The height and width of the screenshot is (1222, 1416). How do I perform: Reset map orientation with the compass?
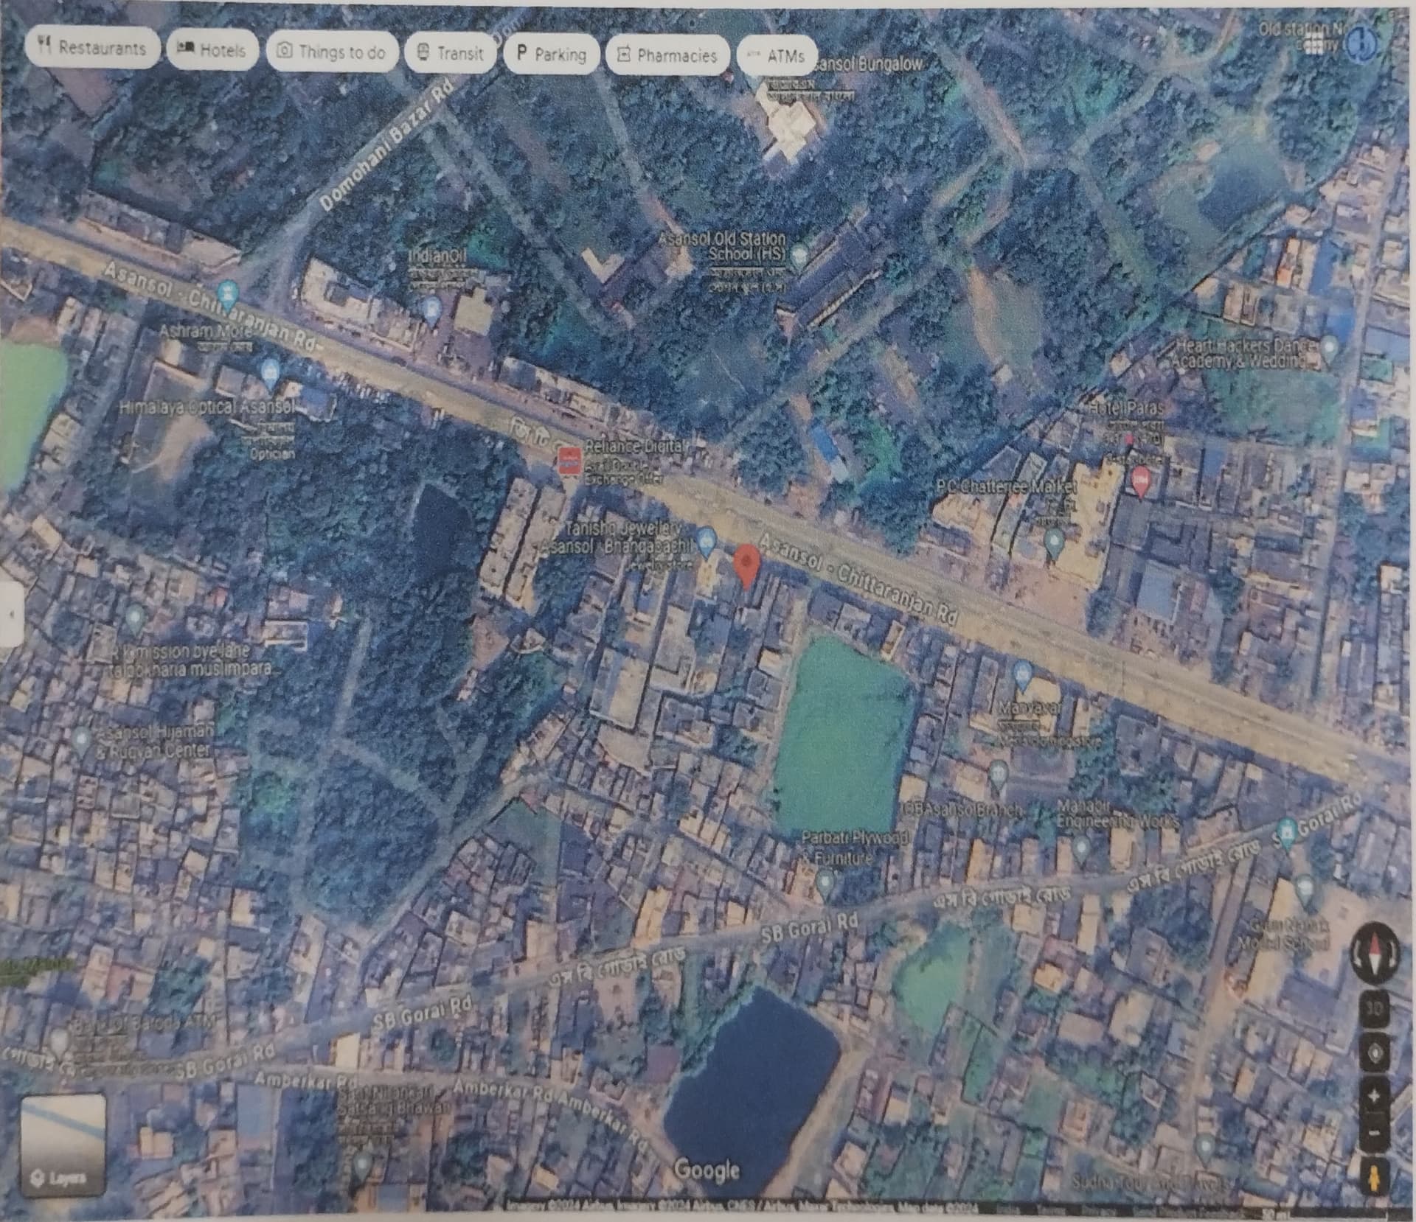click(1374, 954)
